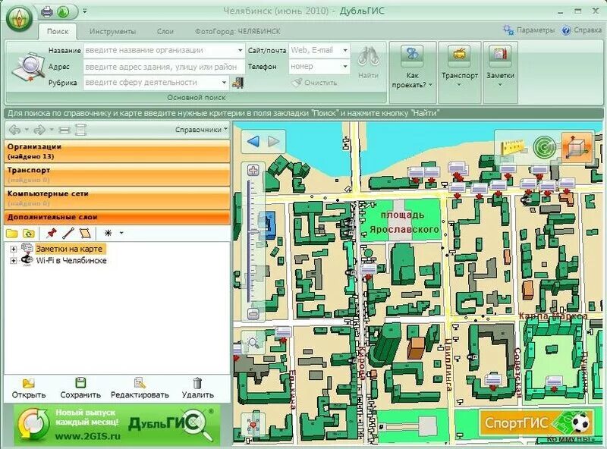Image resolution: width=607 pixels, height=449 pixels.
Task: Expand the Сайт/почта dropdown arrow
Action: tap(345, 50)
